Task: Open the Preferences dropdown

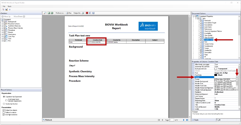Action: [x=61, y=13]
